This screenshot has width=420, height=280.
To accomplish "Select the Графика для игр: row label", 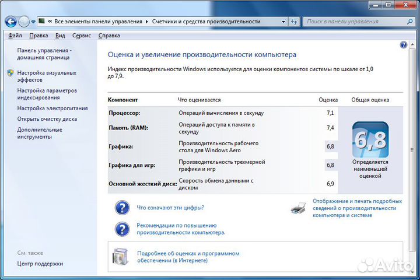I will point(132,165).
